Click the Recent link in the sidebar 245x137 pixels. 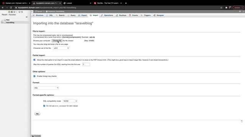5,14
